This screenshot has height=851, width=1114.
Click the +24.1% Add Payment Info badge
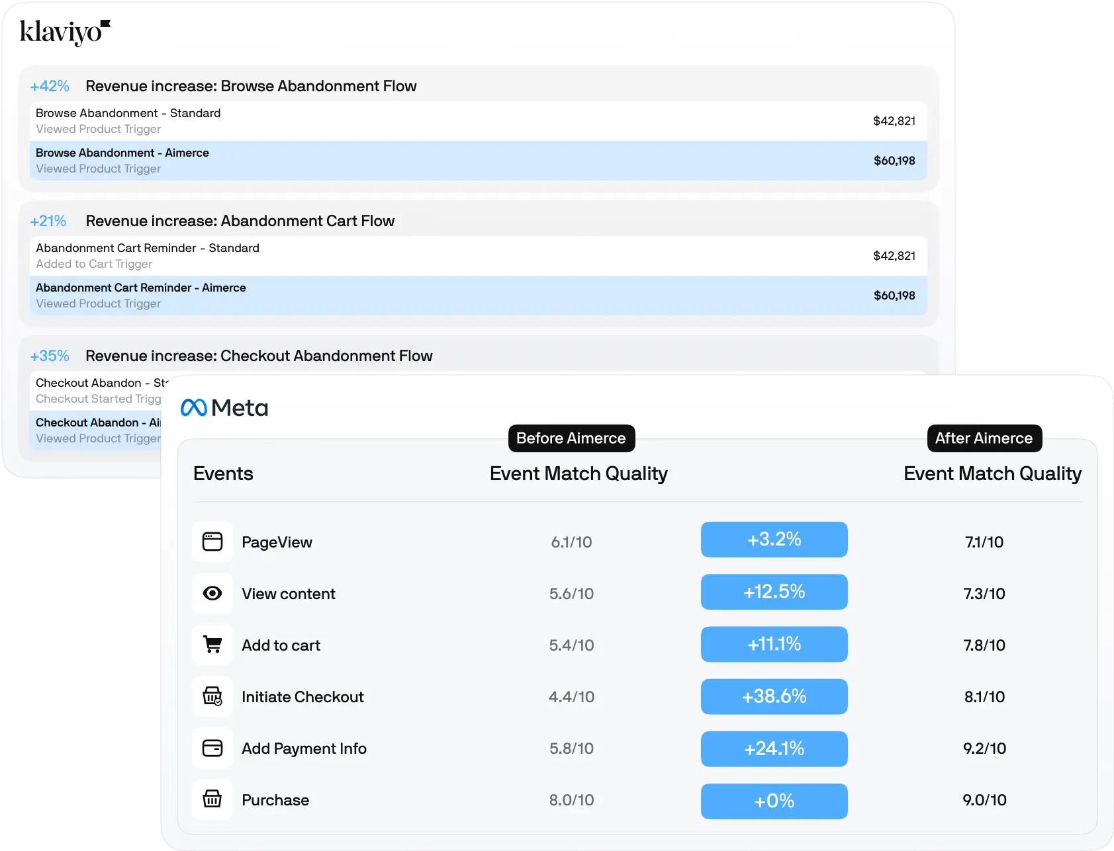pos(774,749)
